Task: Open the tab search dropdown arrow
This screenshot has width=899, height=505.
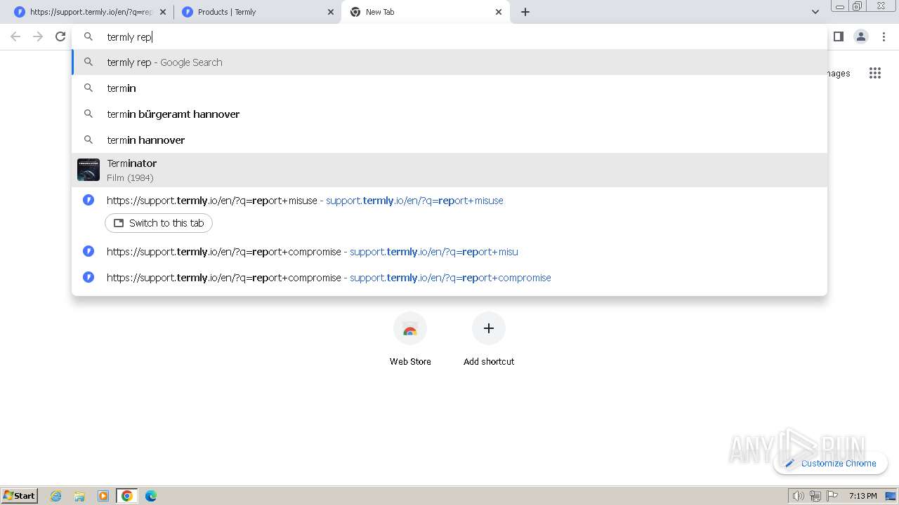Action: tap(815, 12)
